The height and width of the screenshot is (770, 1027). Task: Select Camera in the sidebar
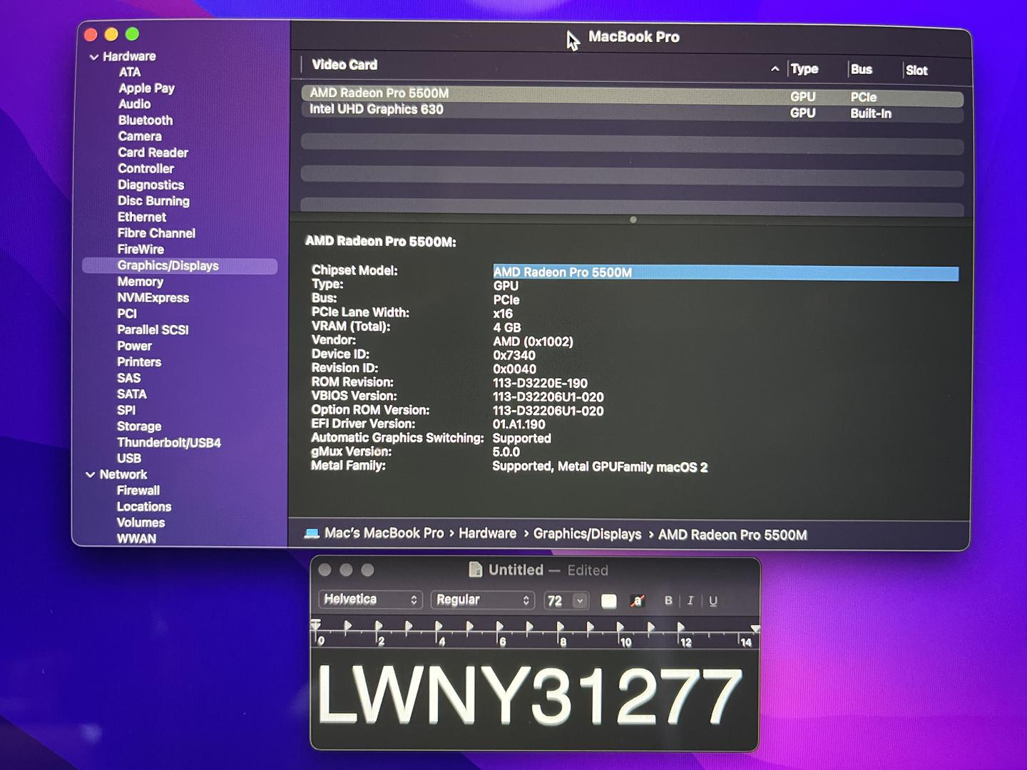[140, 136]
